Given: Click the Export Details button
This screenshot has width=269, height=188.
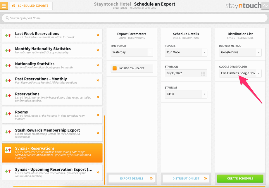Looking at the screenshot, I should click(132, 179).
